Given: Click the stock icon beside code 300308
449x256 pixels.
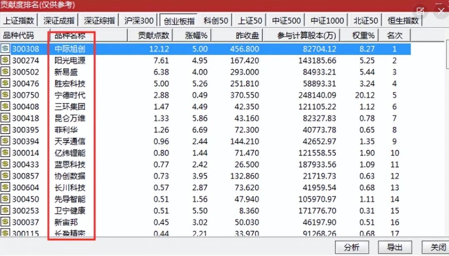Looking at the screenshot, I should pyautogui.click(x=5, y=49).
